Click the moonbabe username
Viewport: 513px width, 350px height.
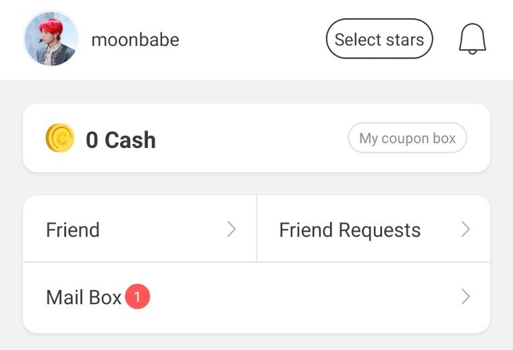(135, 40)
